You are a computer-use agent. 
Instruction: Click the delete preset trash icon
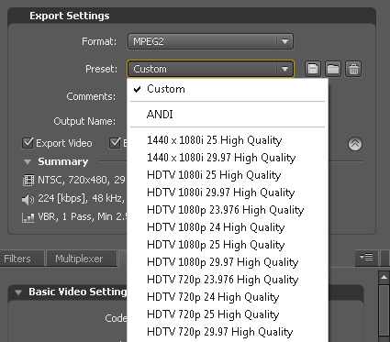click(353, 69)
